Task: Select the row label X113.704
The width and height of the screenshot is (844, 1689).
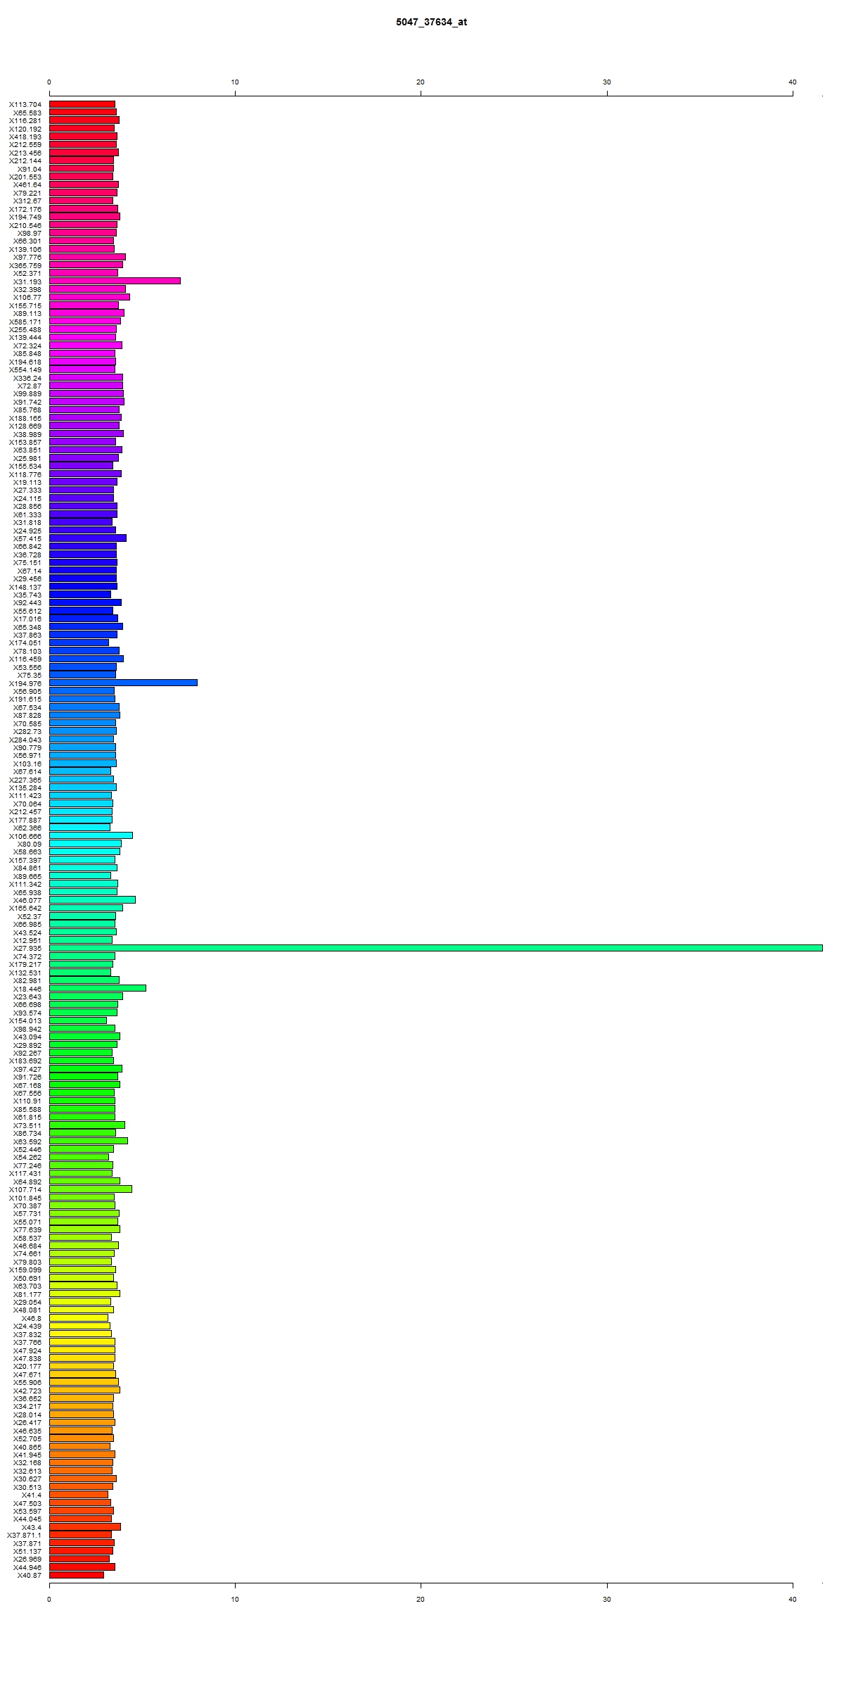Action: pos(25,104)
